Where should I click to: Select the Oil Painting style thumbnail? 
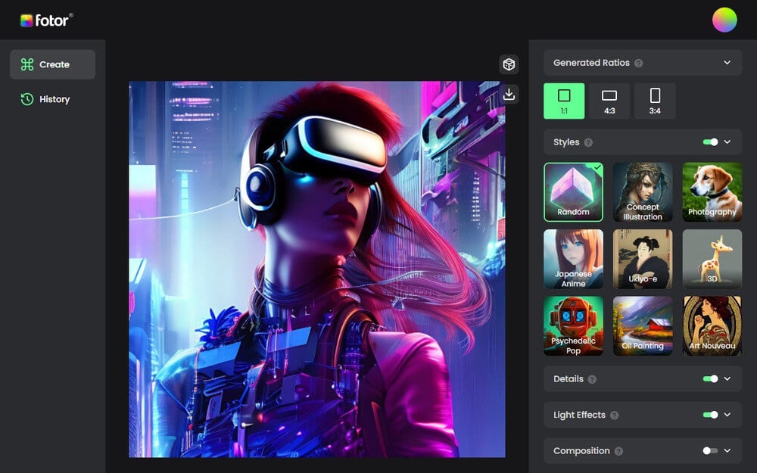[x=642, y=326]
